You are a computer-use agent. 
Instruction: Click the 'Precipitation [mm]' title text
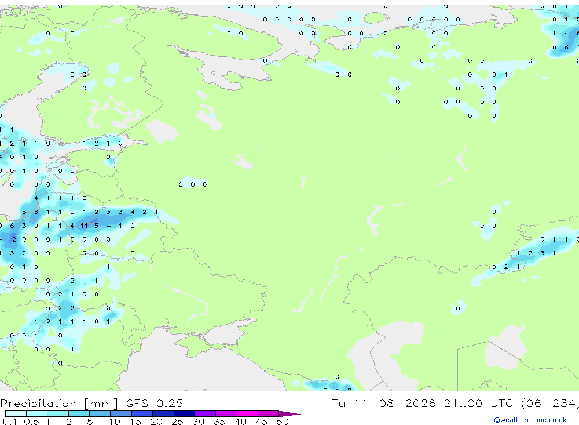pyautogui.click(x=59, y=404)
